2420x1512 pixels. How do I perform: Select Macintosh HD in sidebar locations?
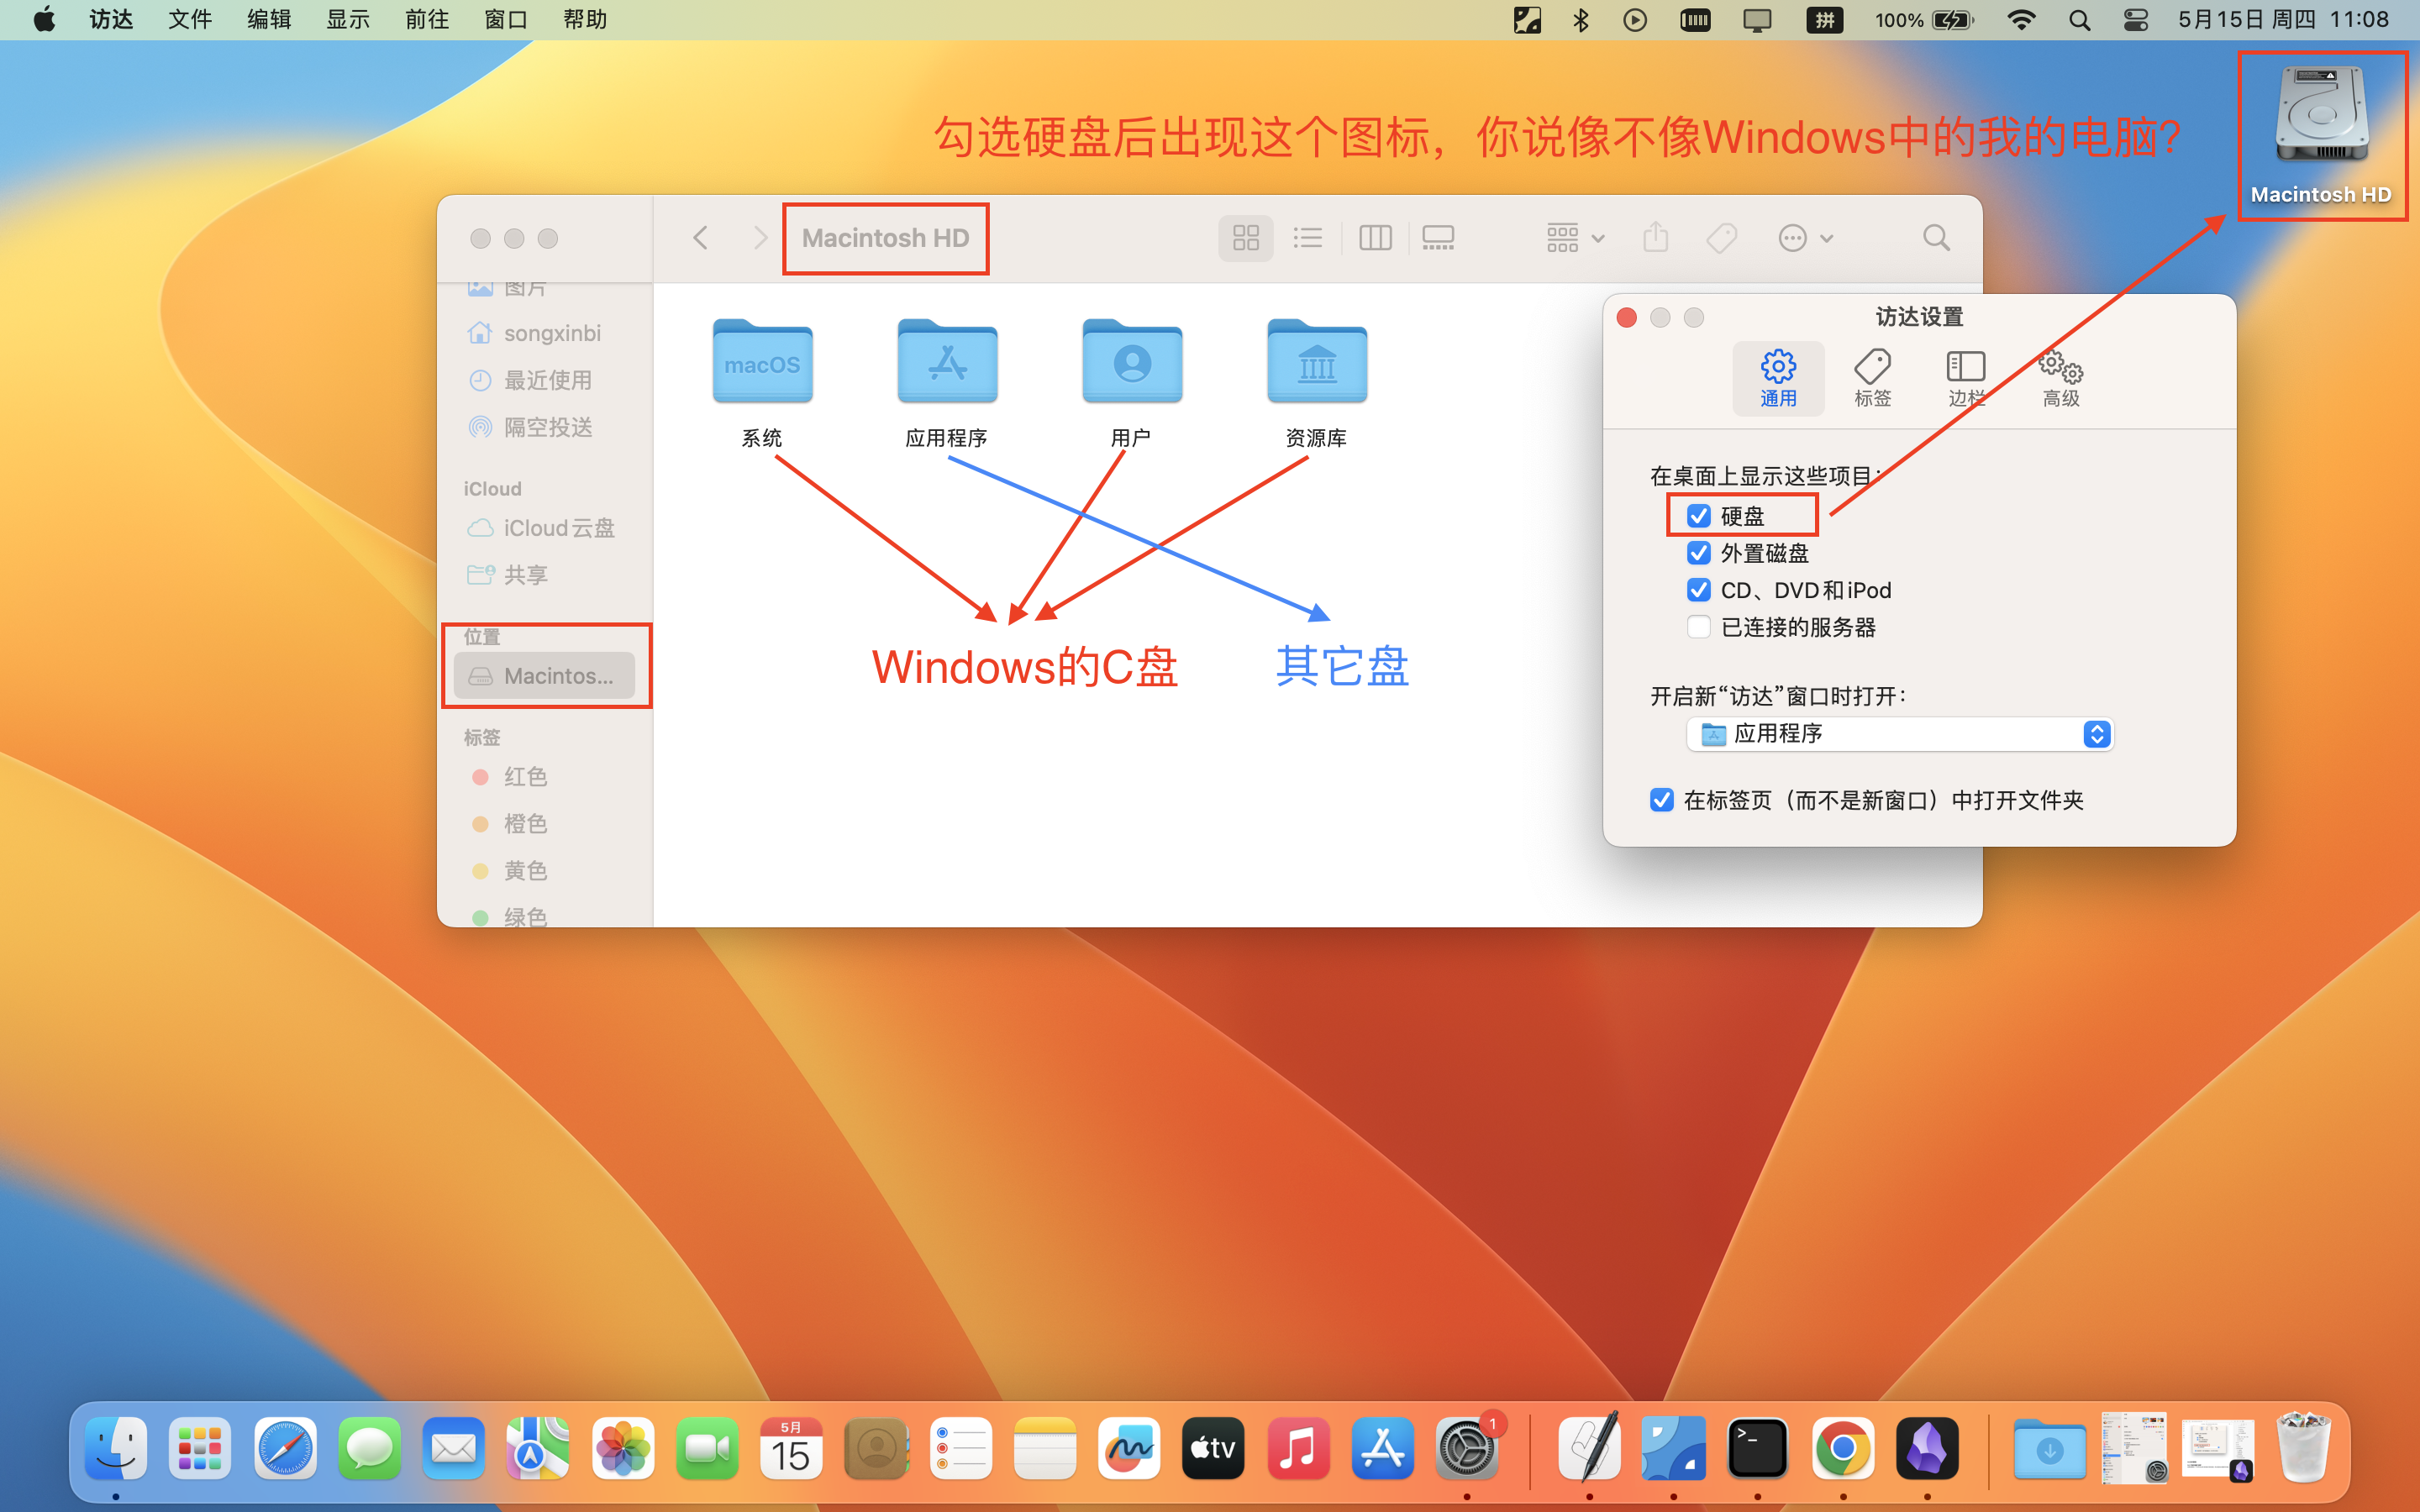pos(545,676)
